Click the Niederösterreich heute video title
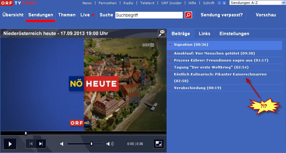 [56, 33]
